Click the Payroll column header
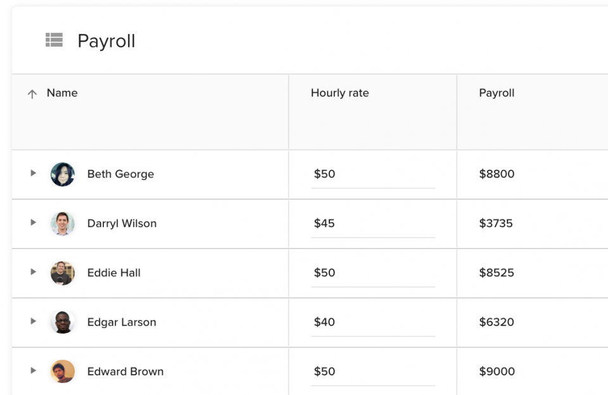This screenshot has width=608, height=395. coord(497,93)
